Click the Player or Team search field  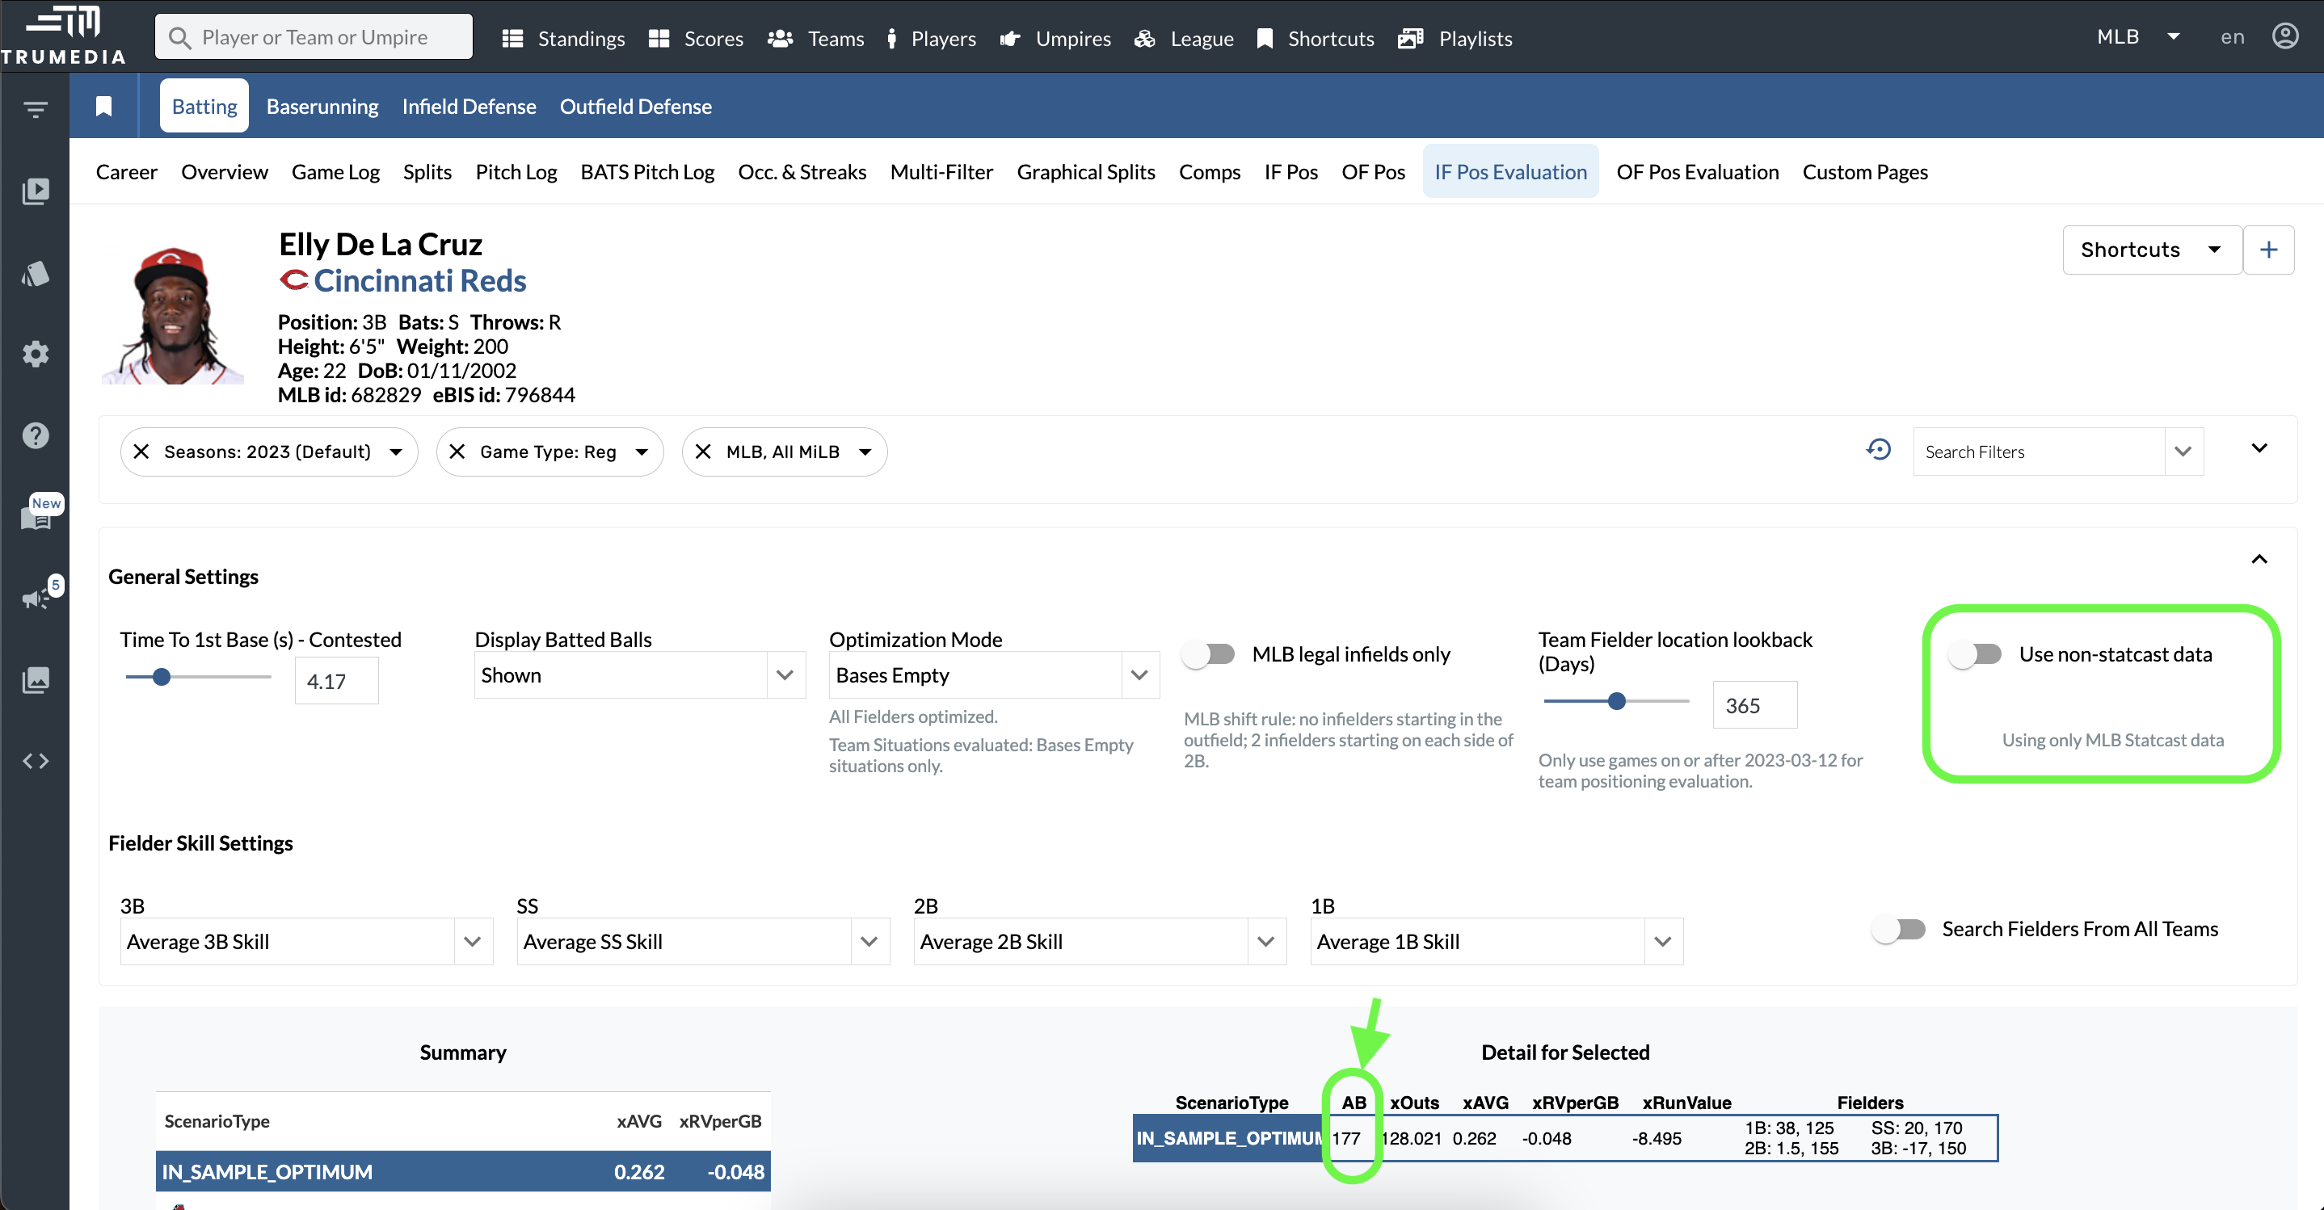[x=314, y=37]
